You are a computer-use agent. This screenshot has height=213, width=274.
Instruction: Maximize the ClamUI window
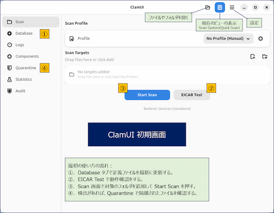(x=255, y=7)
